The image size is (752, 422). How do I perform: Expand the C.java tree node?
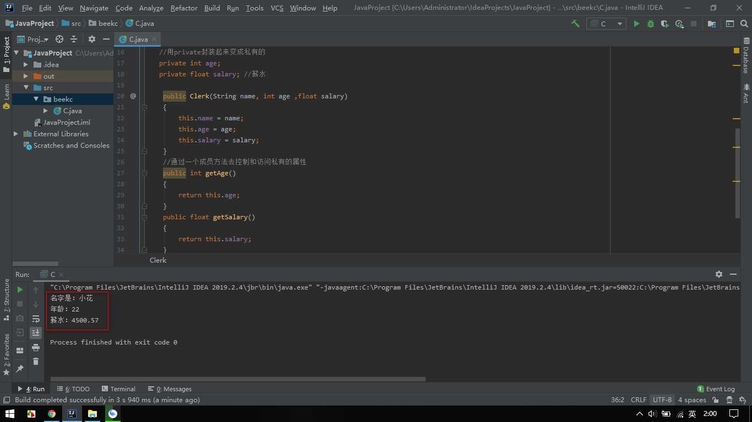point(46,111)
